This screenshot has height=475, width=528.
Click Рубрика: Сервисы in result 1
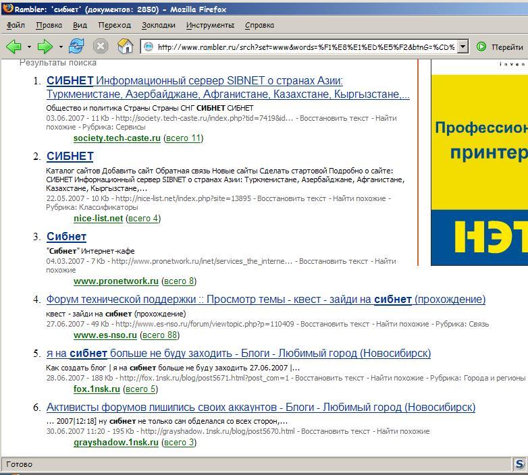click(114, 127)
